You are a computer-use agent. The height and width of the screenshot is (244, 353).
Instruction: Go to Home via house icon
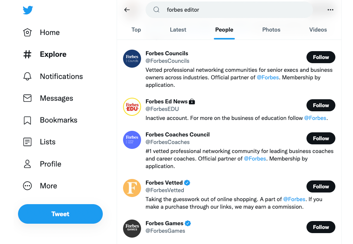(27, 33)
